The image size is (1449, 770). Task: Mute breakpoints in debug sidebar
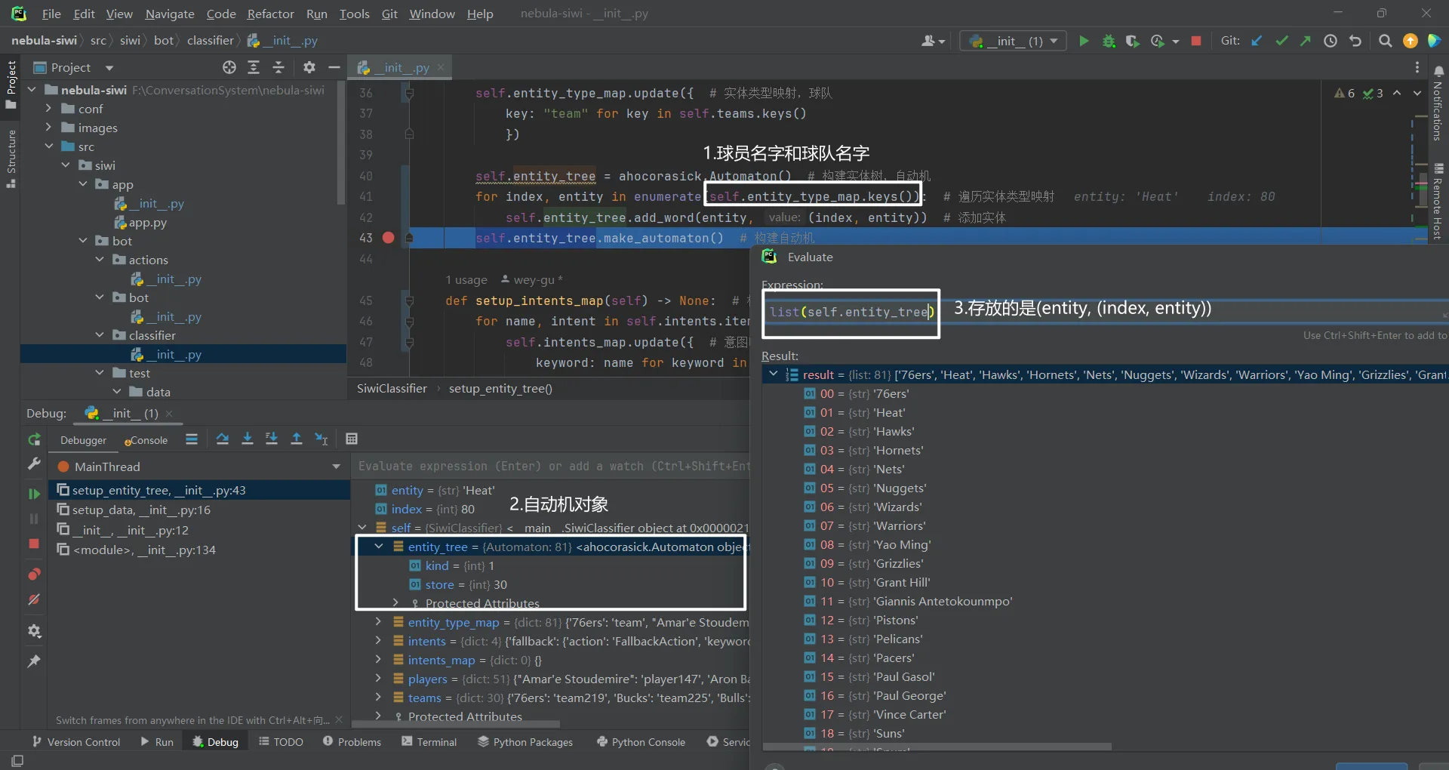point(34,599)
